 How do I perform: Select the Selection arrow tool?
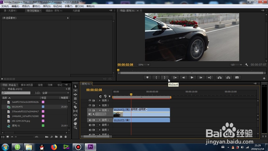point(75,87)
